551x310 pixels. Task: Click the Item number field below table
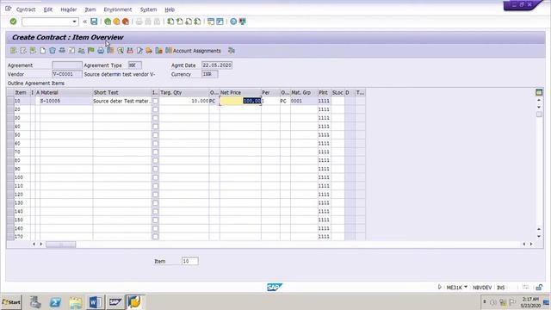190,261
